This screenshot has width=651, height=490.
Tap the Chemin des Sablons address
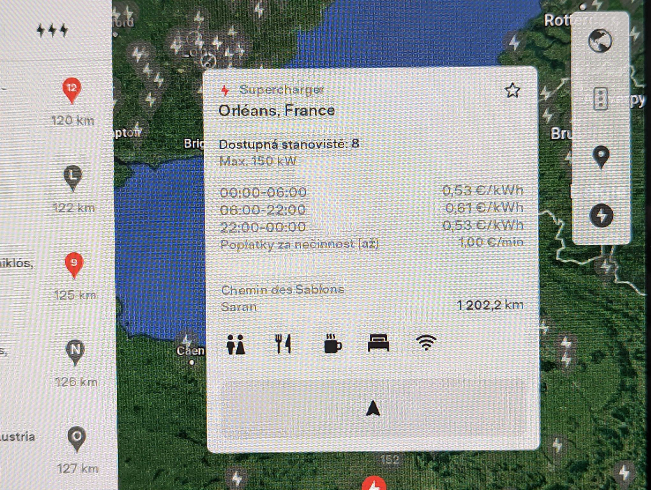282,290
